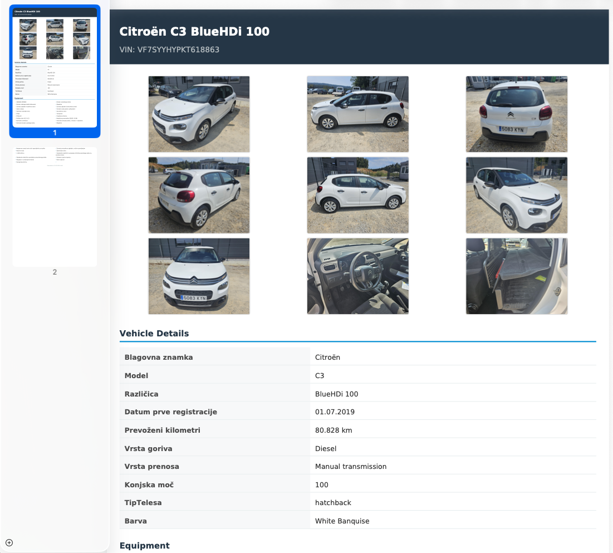
Task: Click the hatchback value
Action: click(x=333, y=502)
